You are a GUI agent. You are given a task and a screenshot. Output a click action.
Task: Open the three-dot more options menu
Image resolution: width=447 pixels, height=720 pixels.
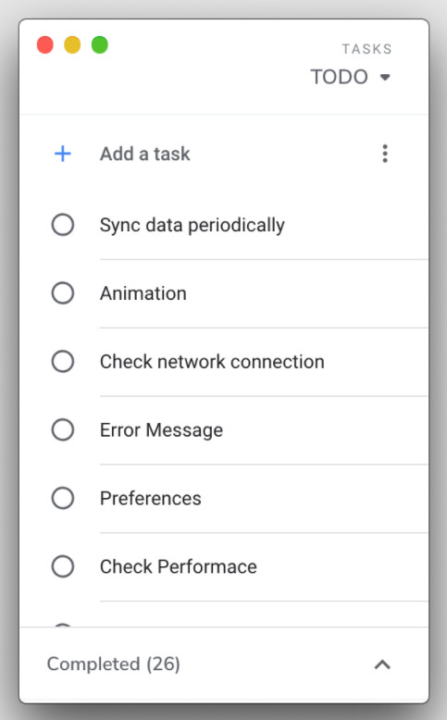pyautogui.click(x=385, y=154)
